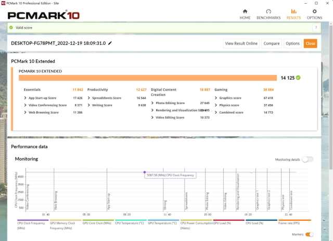
Task: Click the Gaming heading
Action: pos(221,90)
